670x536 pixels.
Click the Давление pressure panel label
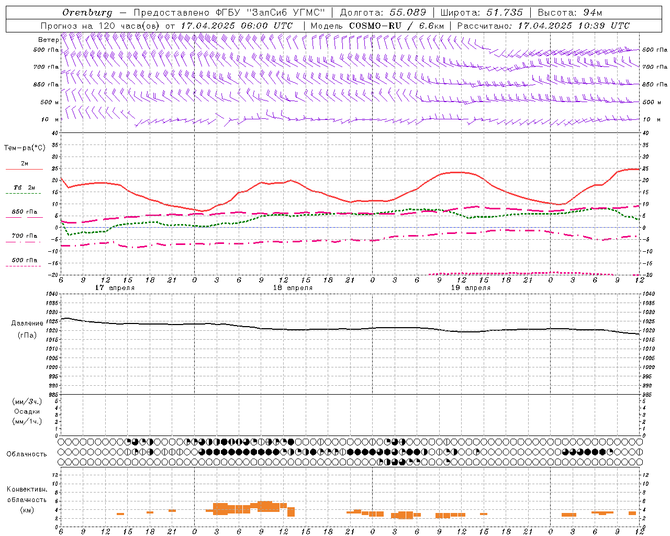[27, 323]
